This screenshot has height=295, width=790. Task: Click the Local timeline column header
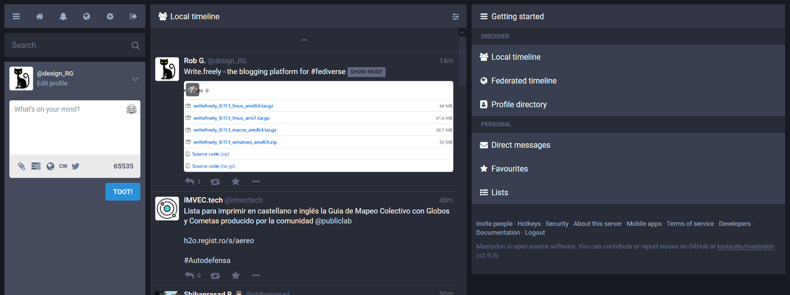pos(308,17)
